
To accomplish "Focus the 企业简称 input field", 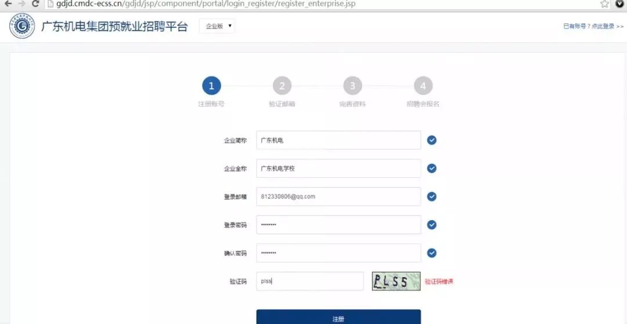I will 338,140.
